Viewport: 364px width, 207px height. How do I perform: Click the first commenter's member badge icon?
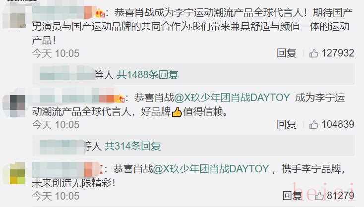100,13
